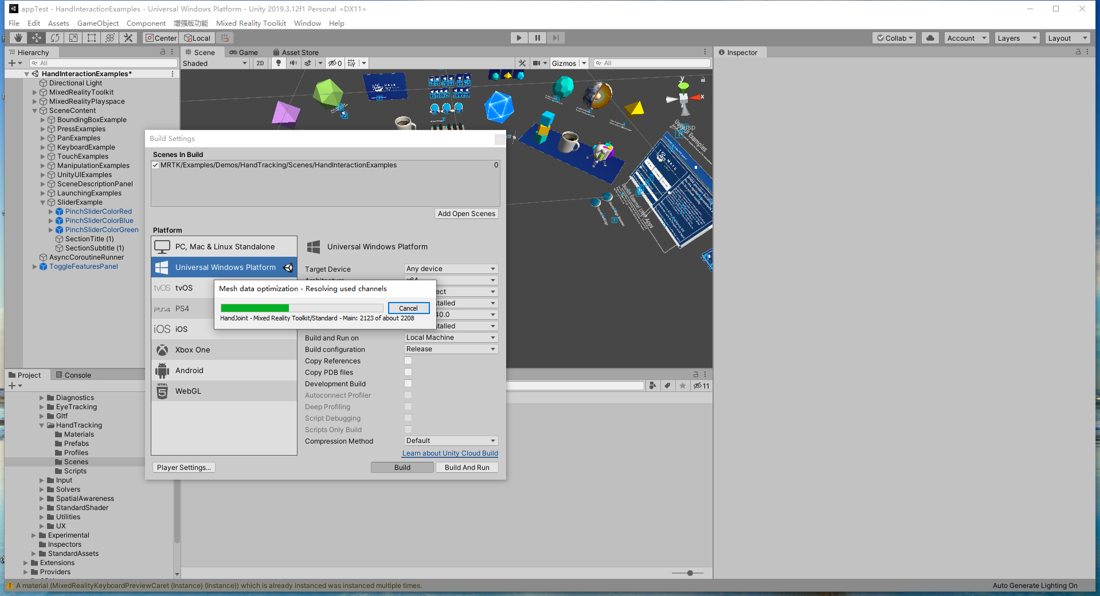
Task: Select the Hand tool in the toolbar
Action: (x=17, y=37)
